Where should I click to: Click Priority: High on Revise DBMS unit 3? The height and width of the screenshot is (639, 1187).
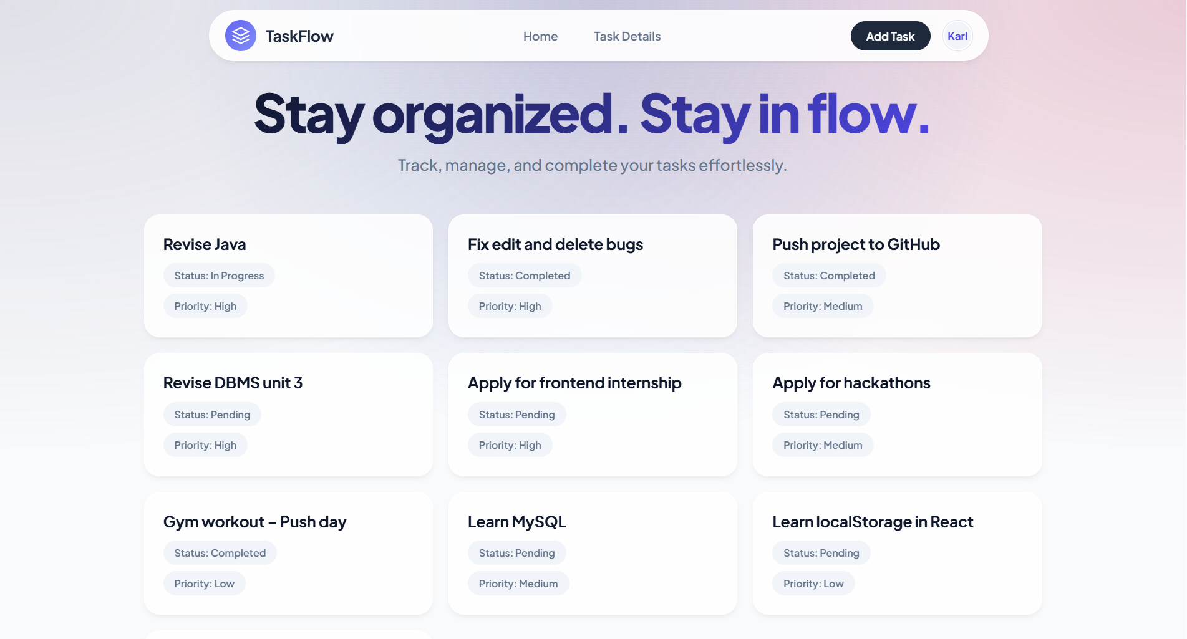pyautogui.click(x=205, y=445)
